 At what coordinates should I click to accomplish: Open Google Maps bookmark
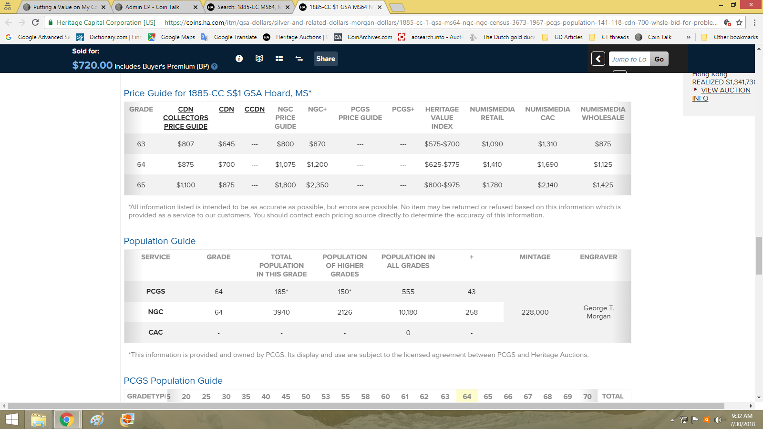(x=172, y=37)
